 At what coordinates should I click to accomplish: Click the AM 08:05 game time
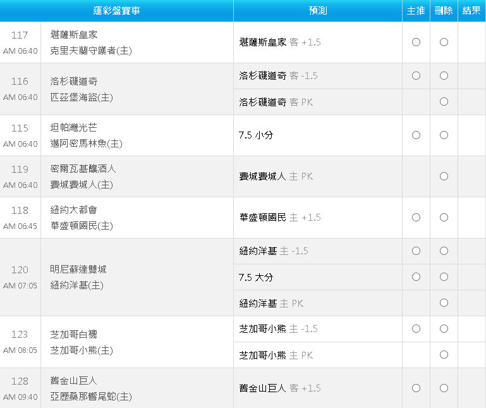[x=20, y=350]
